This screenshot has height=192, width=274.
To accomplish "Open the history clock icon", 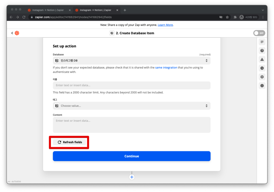I will pos(262,68).
